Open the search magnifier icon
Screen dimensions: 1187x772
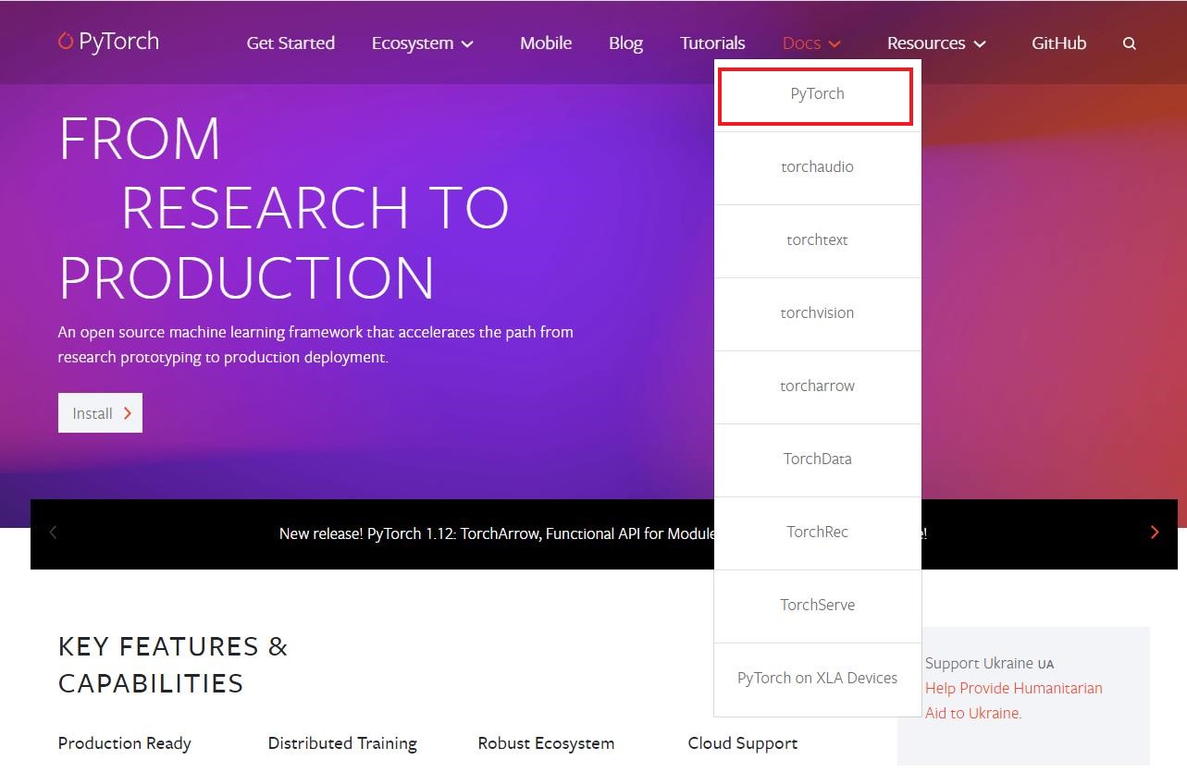click(1129, 43)
